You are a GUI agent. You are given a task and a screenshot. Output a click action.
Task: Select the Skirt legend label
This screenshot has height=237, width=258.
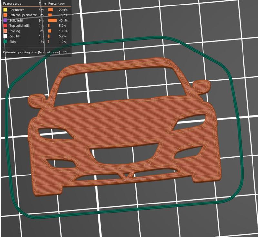click(13, 42)
